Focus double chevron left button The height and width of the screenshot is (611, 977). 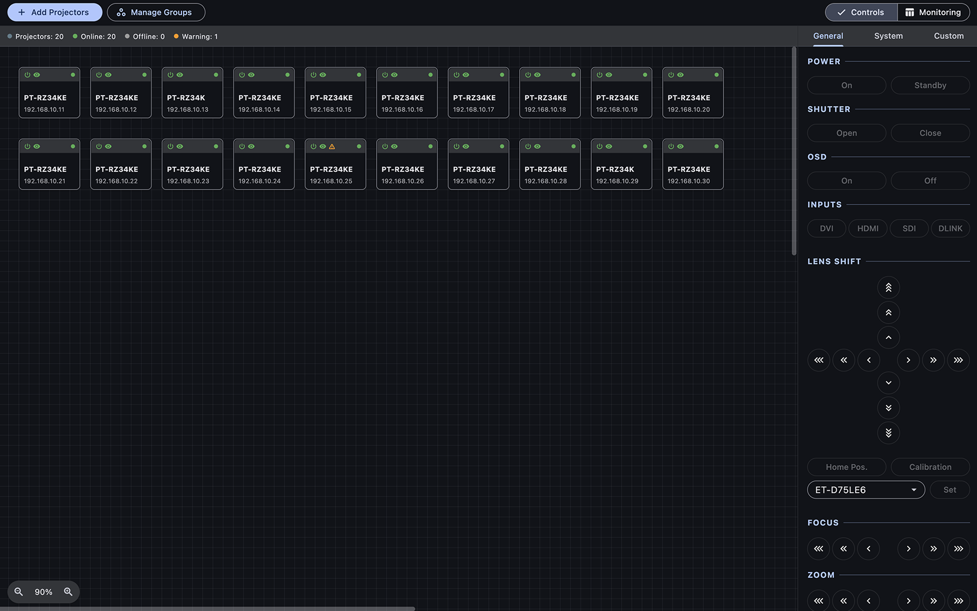tap(844, 549)
